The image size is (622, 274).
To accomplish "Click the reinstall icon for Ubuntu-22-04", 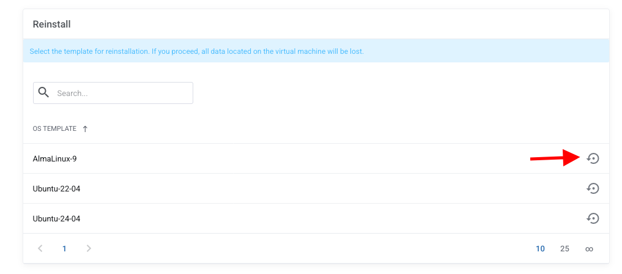I will tap(593, 188).
